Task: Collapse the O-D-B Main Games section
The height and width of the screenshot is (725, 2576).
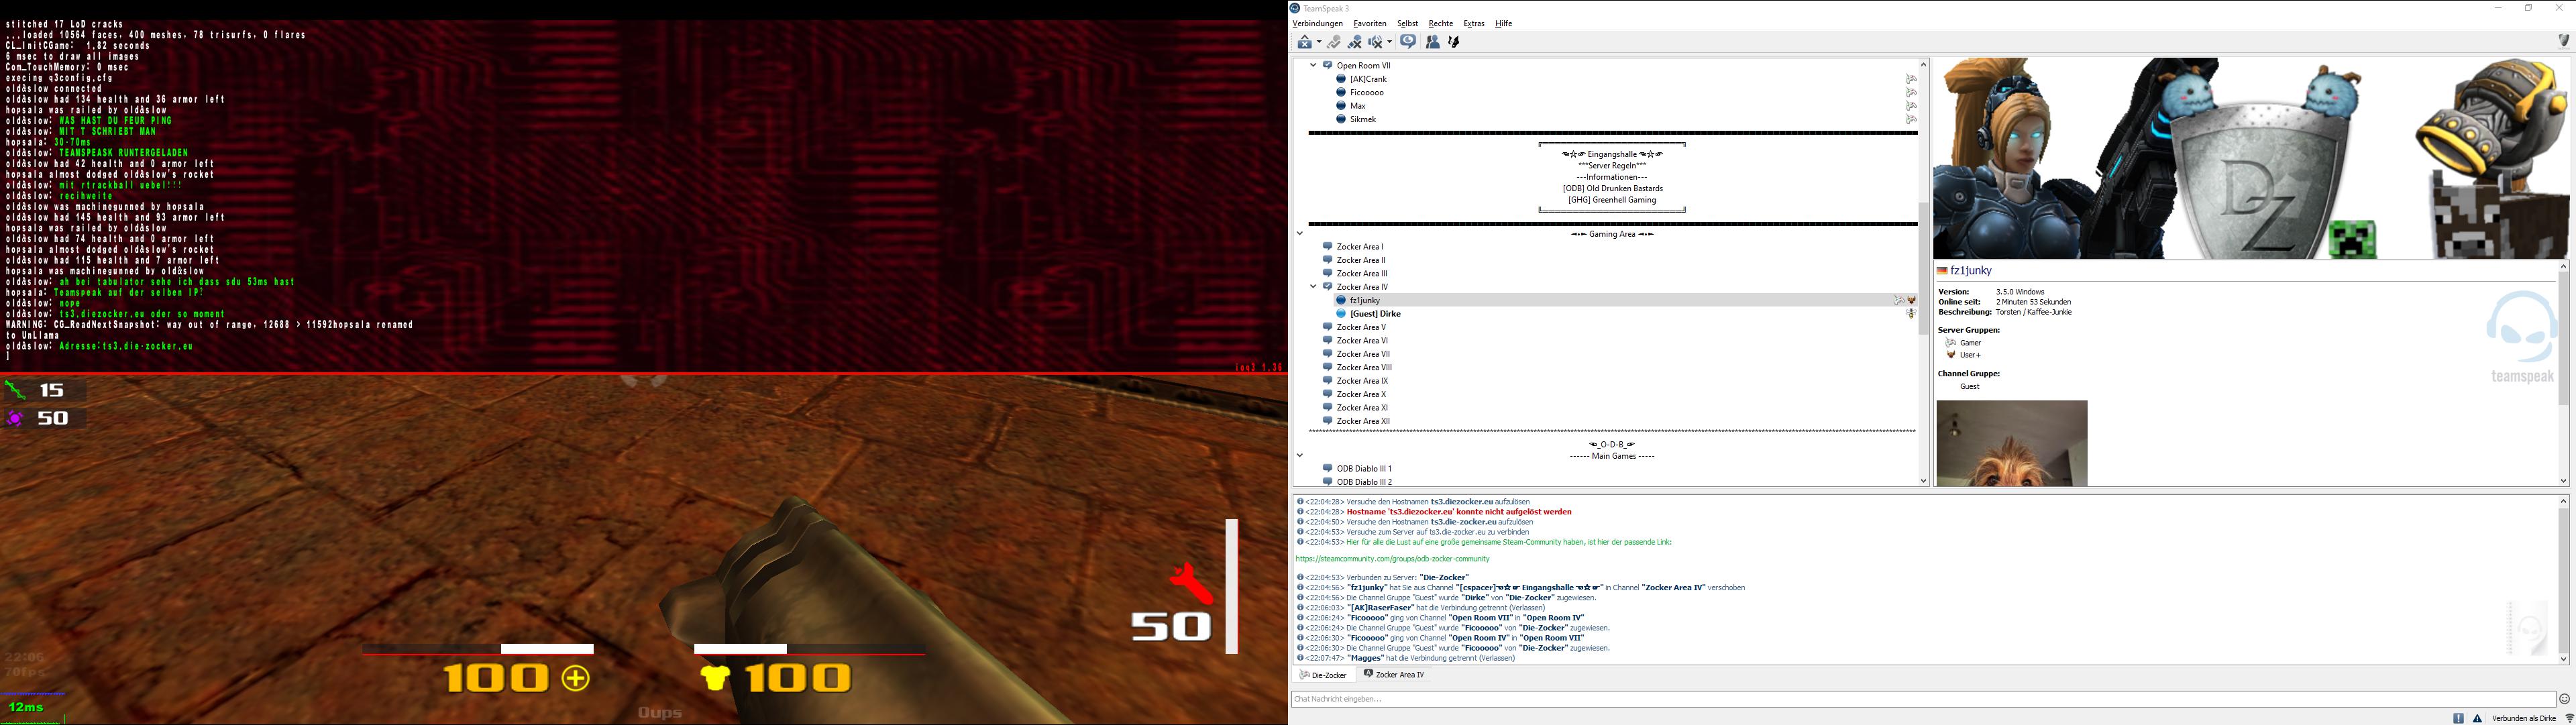Action: pyautogui.click(x=1300, y=456)
